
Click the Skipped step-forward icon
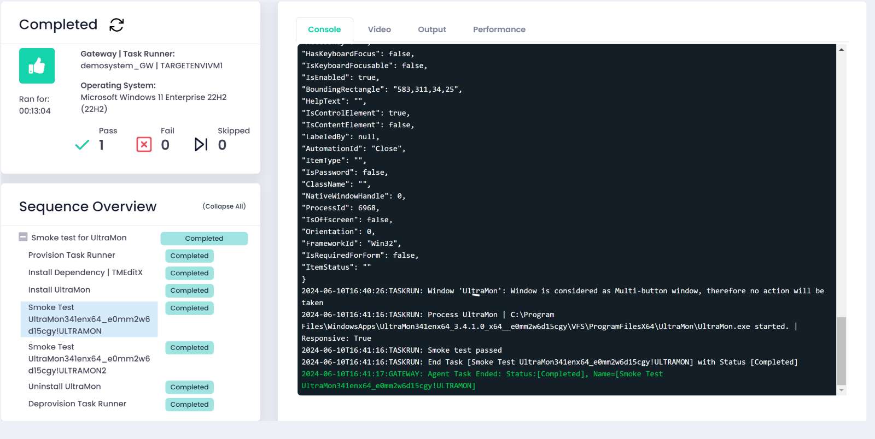(201, 145)
